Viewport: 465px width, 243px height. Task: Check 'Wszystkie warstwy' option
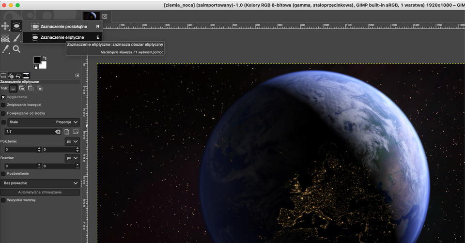pos(3,200)
